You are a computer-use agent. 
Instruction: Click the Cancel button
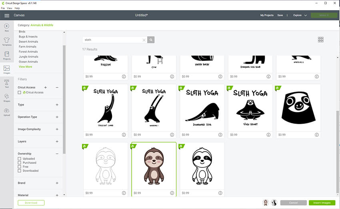pyautogui.click(x=293, y=203)
